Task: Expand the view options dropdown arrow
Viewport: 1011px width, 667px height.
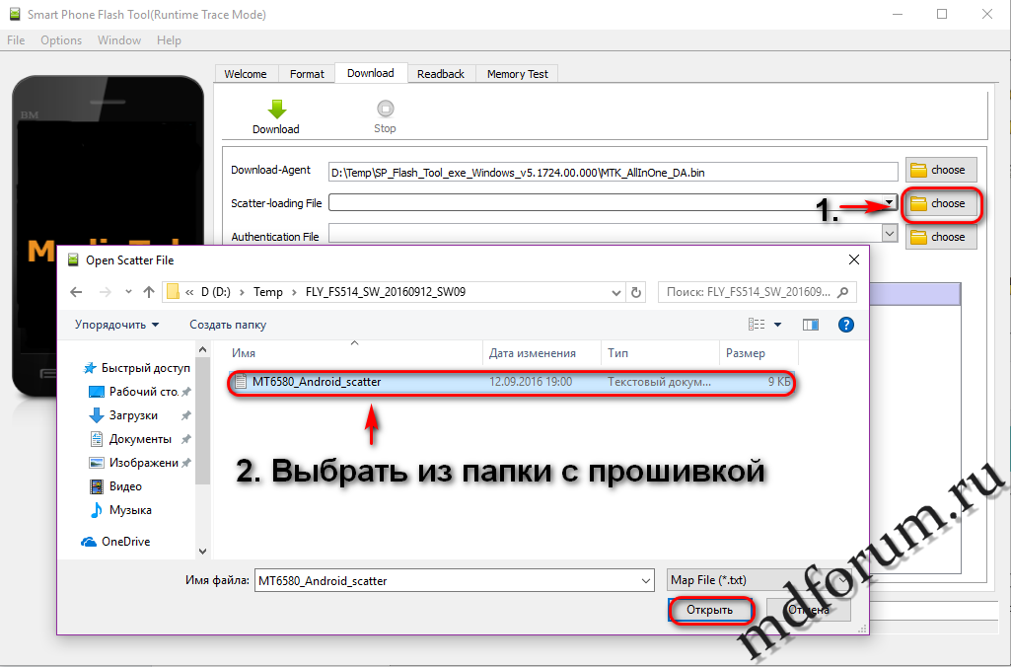Action: click(x=777, y=325)
